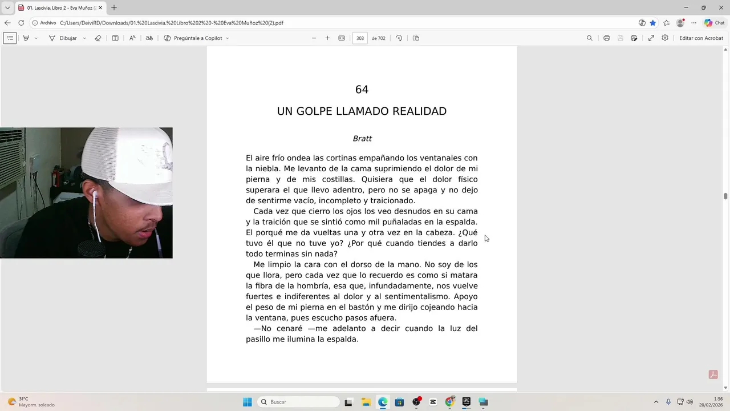This screenshot has width=730, height=411.
Task: Start read aloud
Action: tap(132, 38)
